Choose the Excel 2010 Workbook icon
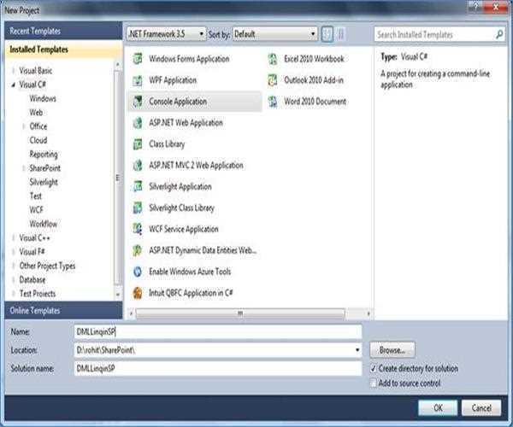 273,59
